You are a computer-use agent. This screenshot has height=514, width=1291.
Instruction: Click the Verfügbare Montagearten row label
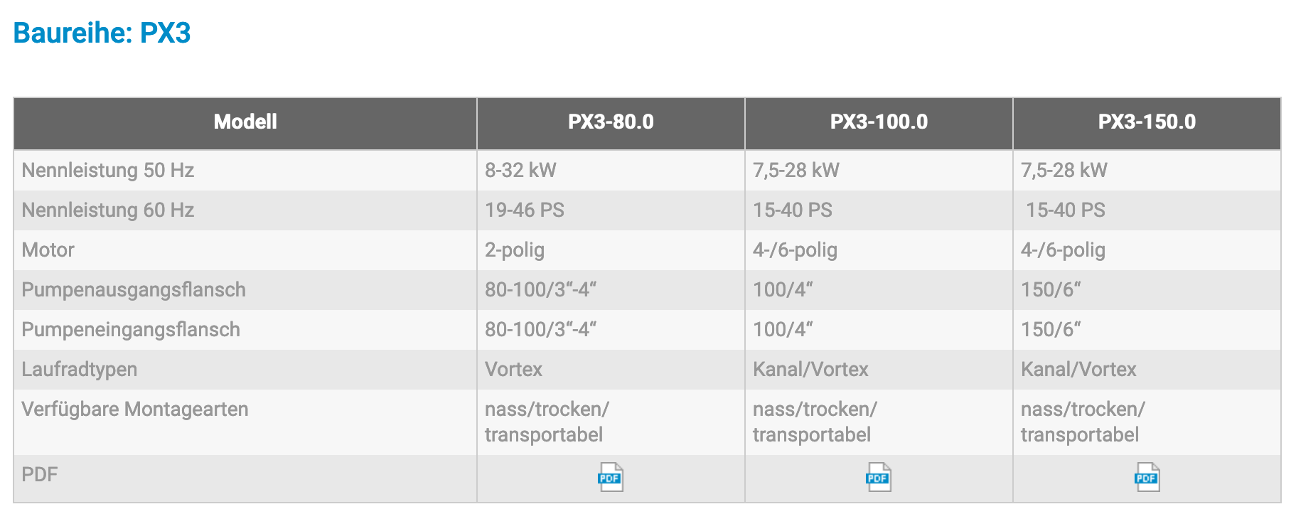135,409
